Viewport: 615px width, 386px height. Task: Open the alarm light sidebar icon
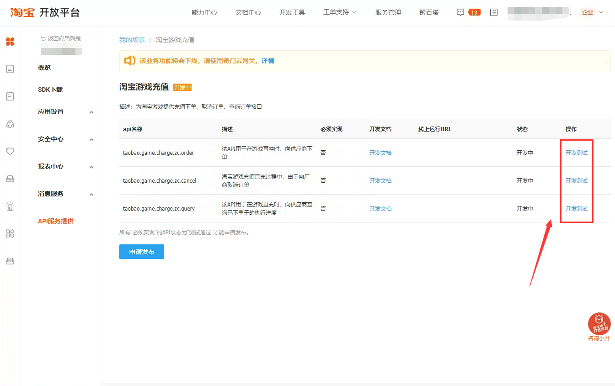coord(10,206)
